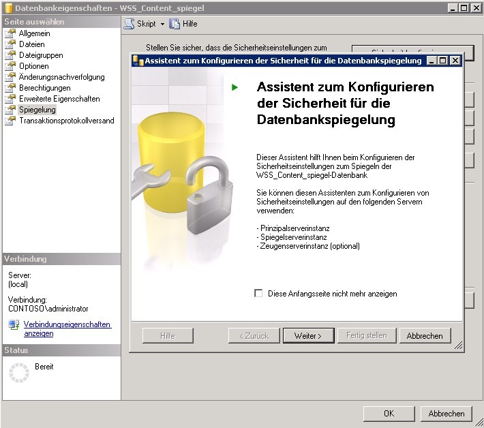This screenshot has width=484, height=428.
Task: Click the Skript toolbar icon
Action: click(x=130, y=24)
